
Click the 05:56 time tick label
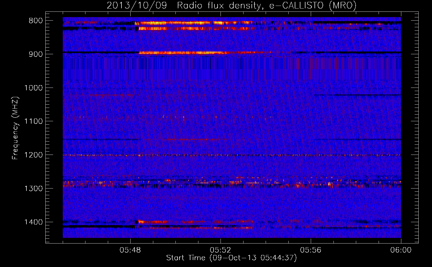311,250
